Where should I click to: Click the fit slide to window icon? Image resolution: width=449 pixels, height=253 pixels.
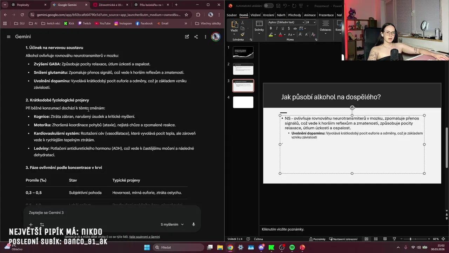(443, 239)
